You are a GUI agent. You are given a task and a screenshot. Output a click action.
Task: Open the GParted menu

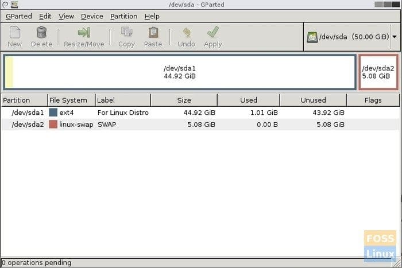tap(19, 17)
